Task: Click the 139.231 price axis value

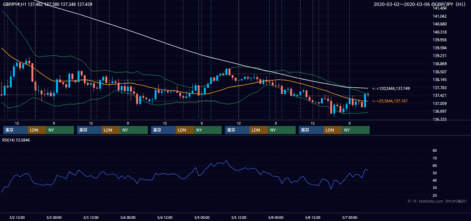Action: 439,56
